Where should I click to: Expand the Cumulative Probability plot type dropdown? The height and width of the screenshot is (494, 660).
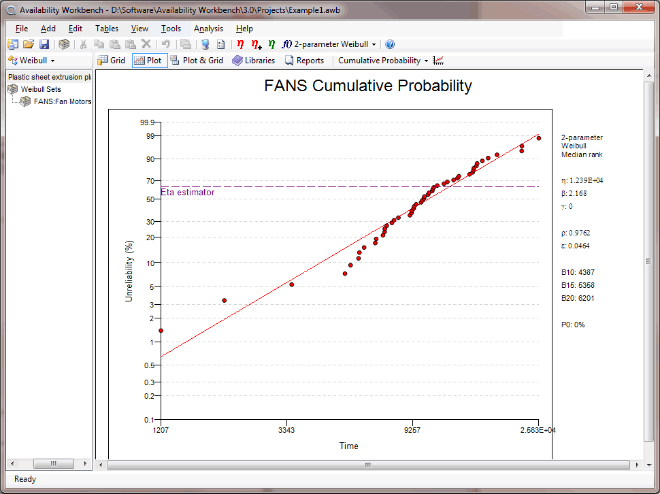click(x=383, y=61)
